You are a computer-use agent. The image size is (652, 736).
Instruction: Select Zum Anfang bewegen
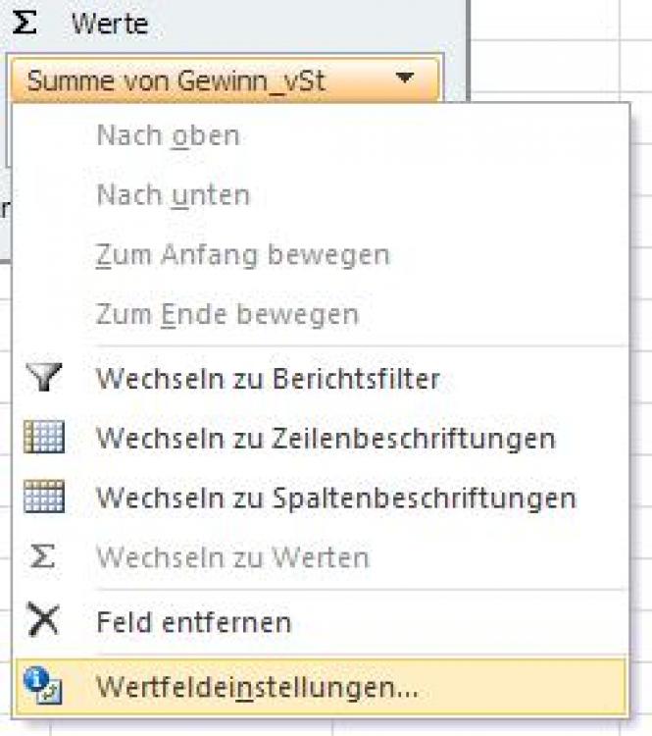242,255
